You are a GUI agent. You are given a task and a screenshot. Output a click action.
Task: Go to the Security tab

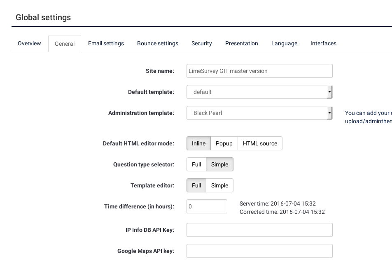click(201, 43)
